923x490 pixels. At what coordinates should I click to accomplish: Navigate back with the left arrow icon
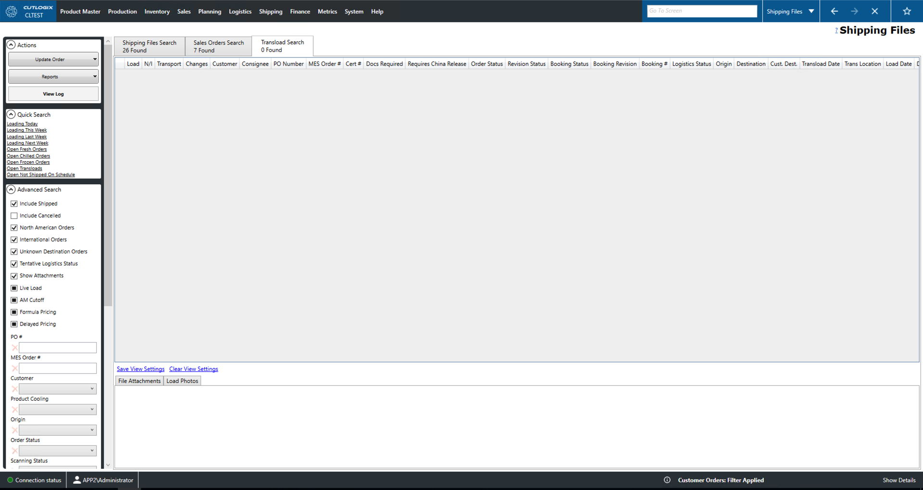point(835,11)
